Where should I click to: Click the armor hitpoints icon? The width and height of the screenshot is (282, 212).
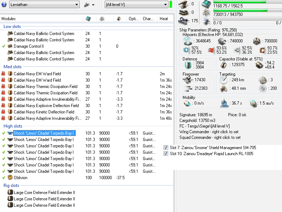point(222,41)
